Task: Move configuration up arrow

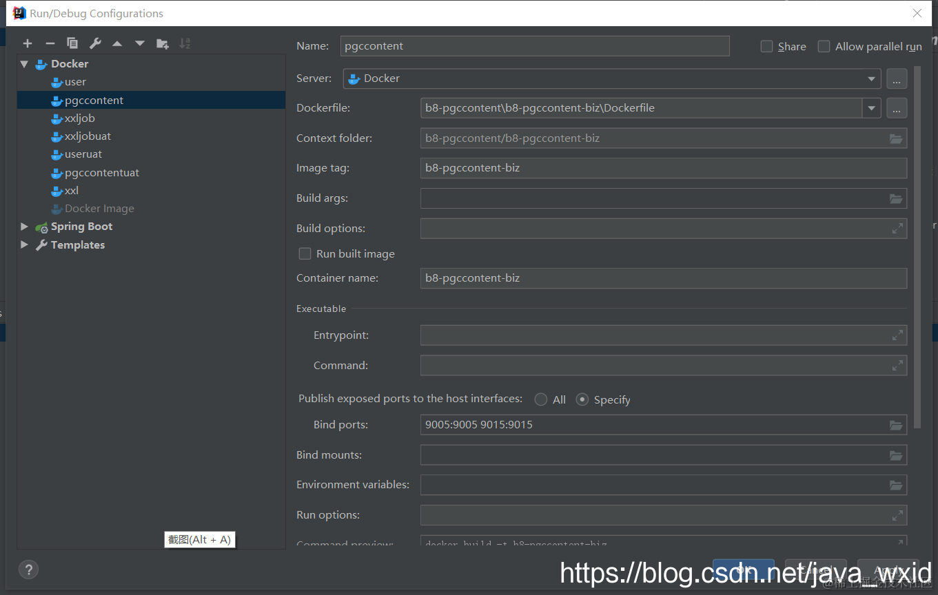Action: click(x=117, y=43)
